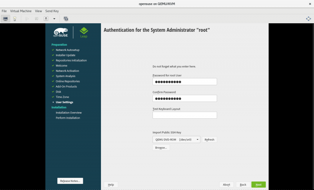314x190 pixels.
Task: Click Repositories Initialization step
Action: [x=71, y=60]
